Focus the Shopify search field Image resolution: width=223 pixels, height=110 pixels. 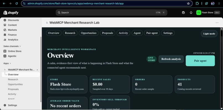(x=111, y=12)
